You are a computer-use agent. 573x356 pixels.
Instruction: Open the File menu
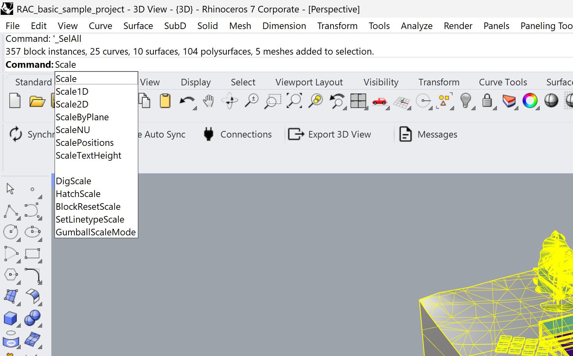point(13,26)
